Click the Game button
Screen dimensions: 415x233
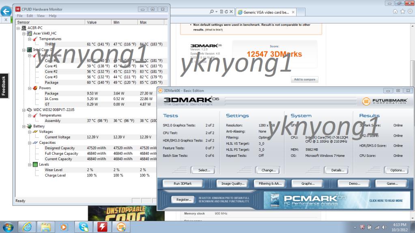tap(392, 184)
